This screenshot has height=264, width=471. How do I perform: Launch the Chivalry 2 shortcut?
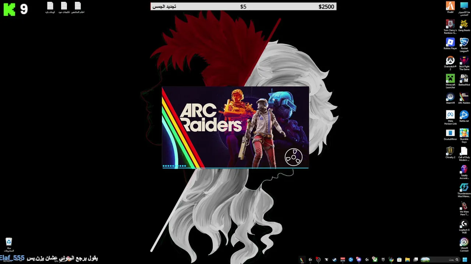click(450, 153)
